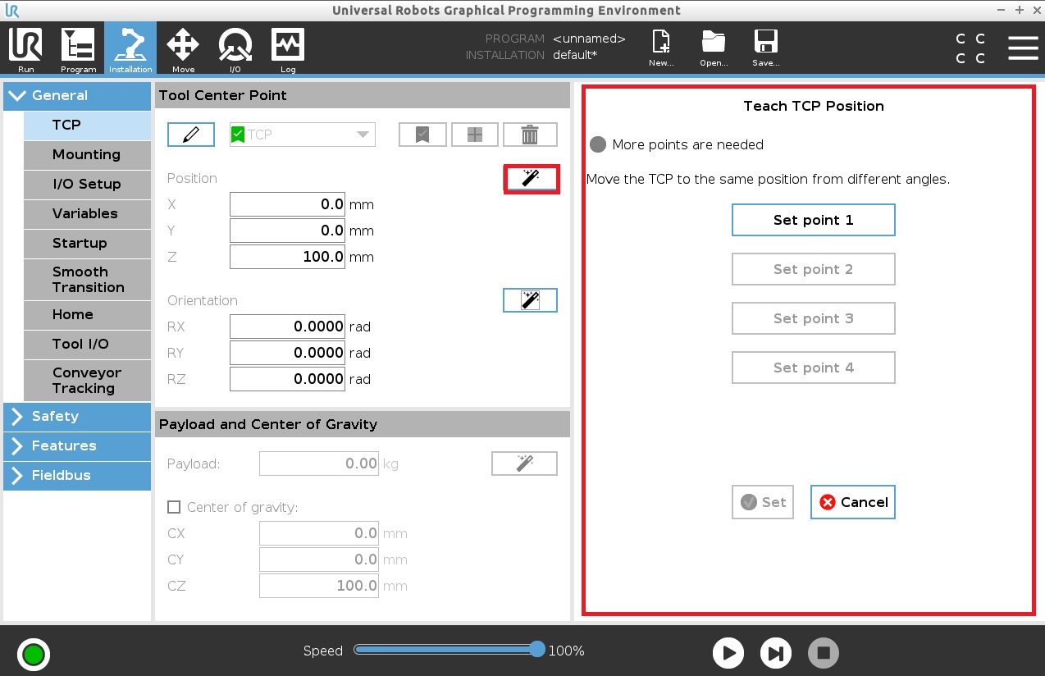Image resolution: width=1045 pixels, height=676 pixels.
Task: Click the pencil rename TCP button
Action: point(191,135)
